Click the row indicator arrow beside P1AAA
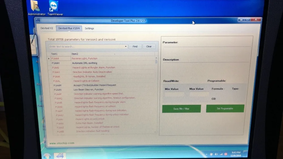Screen dimensions: 283x159 pyautogui.click(x=49, y=58)
